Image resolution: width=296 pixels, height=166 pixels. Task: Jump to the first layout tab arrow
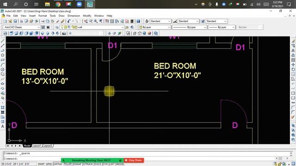click(x=8, y=146)
